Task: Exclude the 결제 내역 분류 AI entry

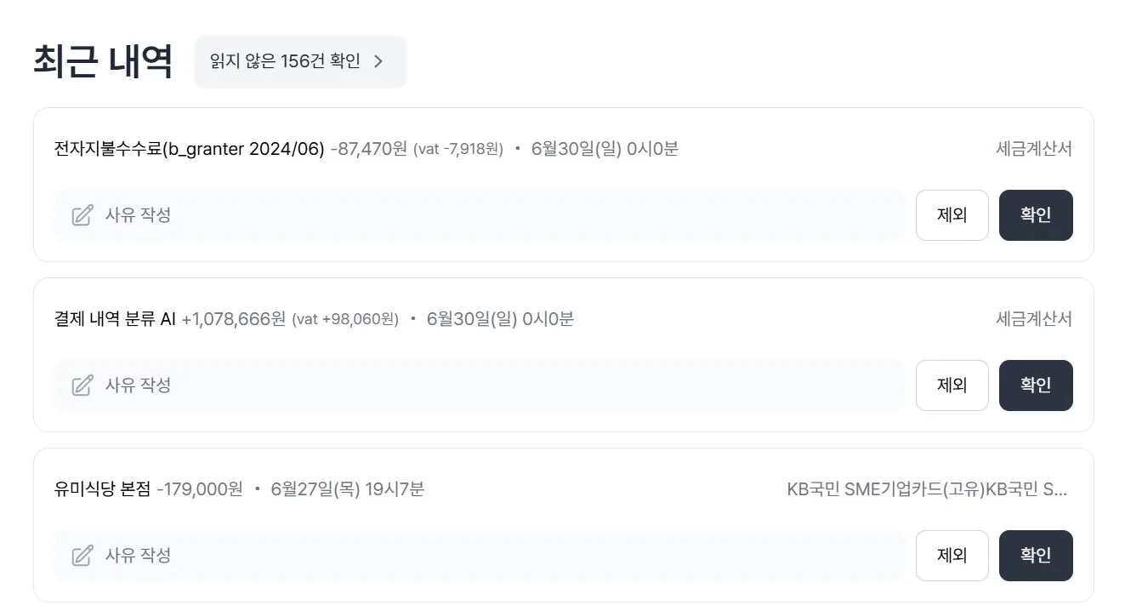Action: (952, 385)
